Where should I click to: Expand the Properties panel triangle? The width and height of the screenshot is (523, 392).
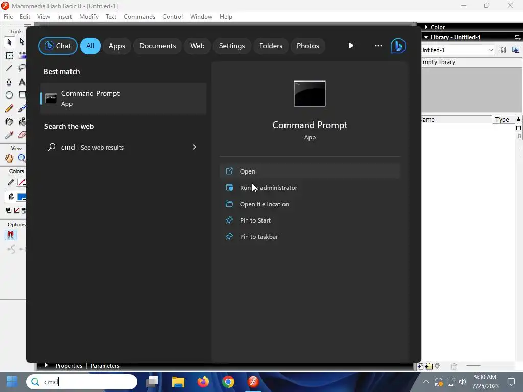click(x=46, y=365)
